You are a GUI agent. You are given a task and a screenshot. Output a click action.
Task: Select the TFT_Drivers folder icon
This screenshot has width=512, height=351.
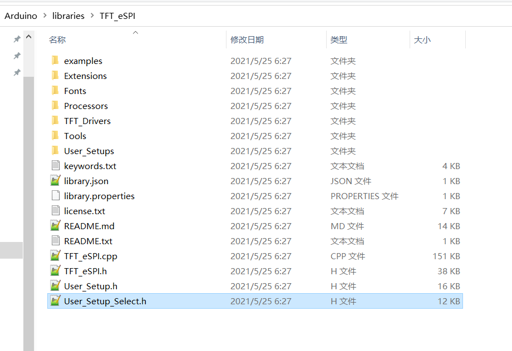pyautogui.click(x=55, y=121)
